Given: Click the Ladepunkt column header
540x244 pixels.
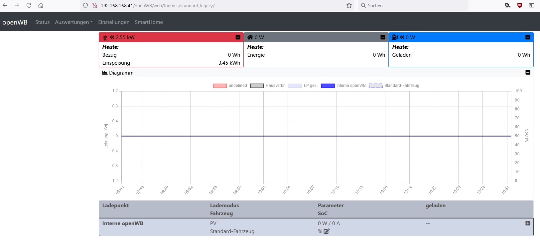Looking at the screenshot, I should coord(115,205).
